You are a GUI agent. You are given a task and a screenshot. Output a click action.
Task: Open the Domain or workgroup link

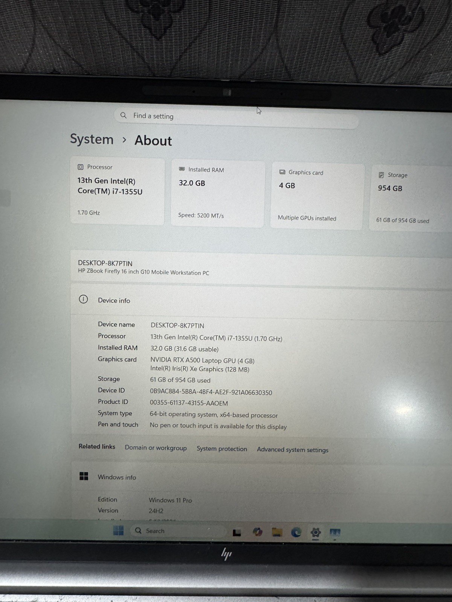[x=156, y=448]
